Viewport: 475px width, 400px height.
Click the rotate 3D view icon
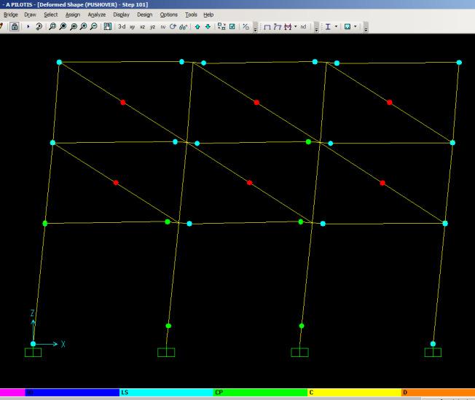click(173, 27)
